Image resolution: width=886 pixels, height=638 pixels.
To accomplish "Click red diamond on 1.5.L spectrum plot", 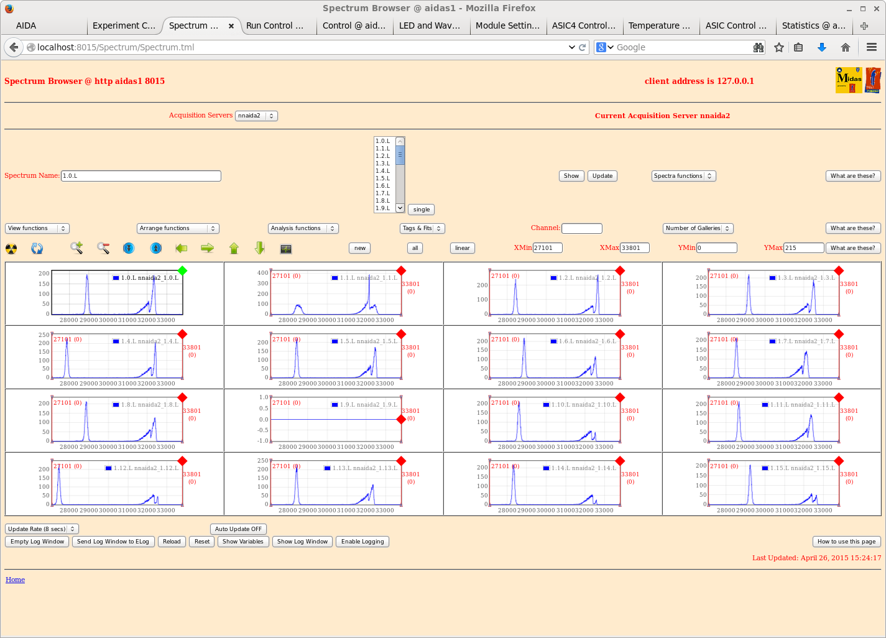I will [401, 334].
